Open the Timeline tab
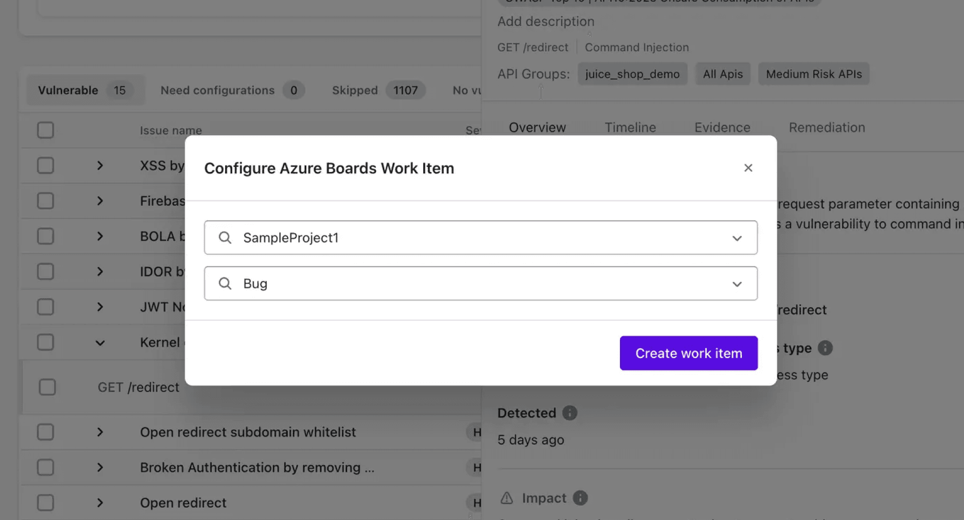 (630, 128)
